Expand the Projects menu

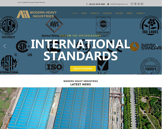coord(95,13)
